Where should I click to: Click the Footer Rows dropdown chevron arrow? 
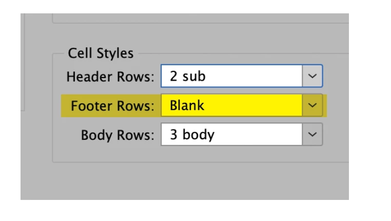(x=314, y=106)
